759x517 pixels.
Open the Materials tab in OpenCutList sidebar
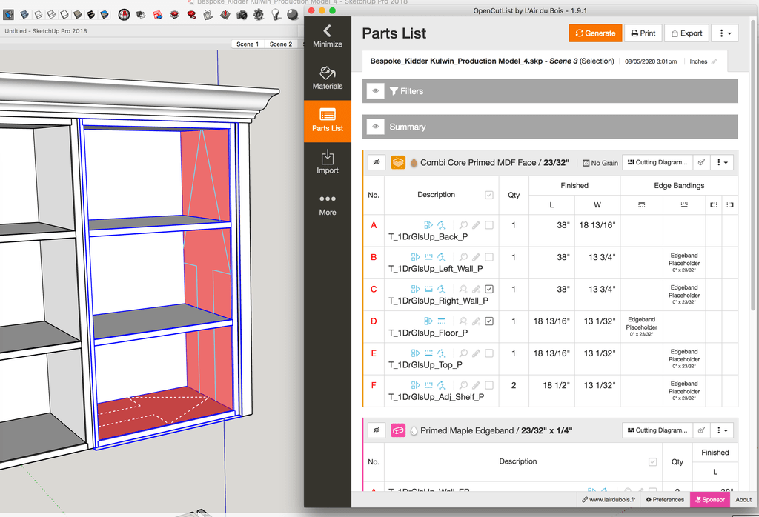[328, 79]
